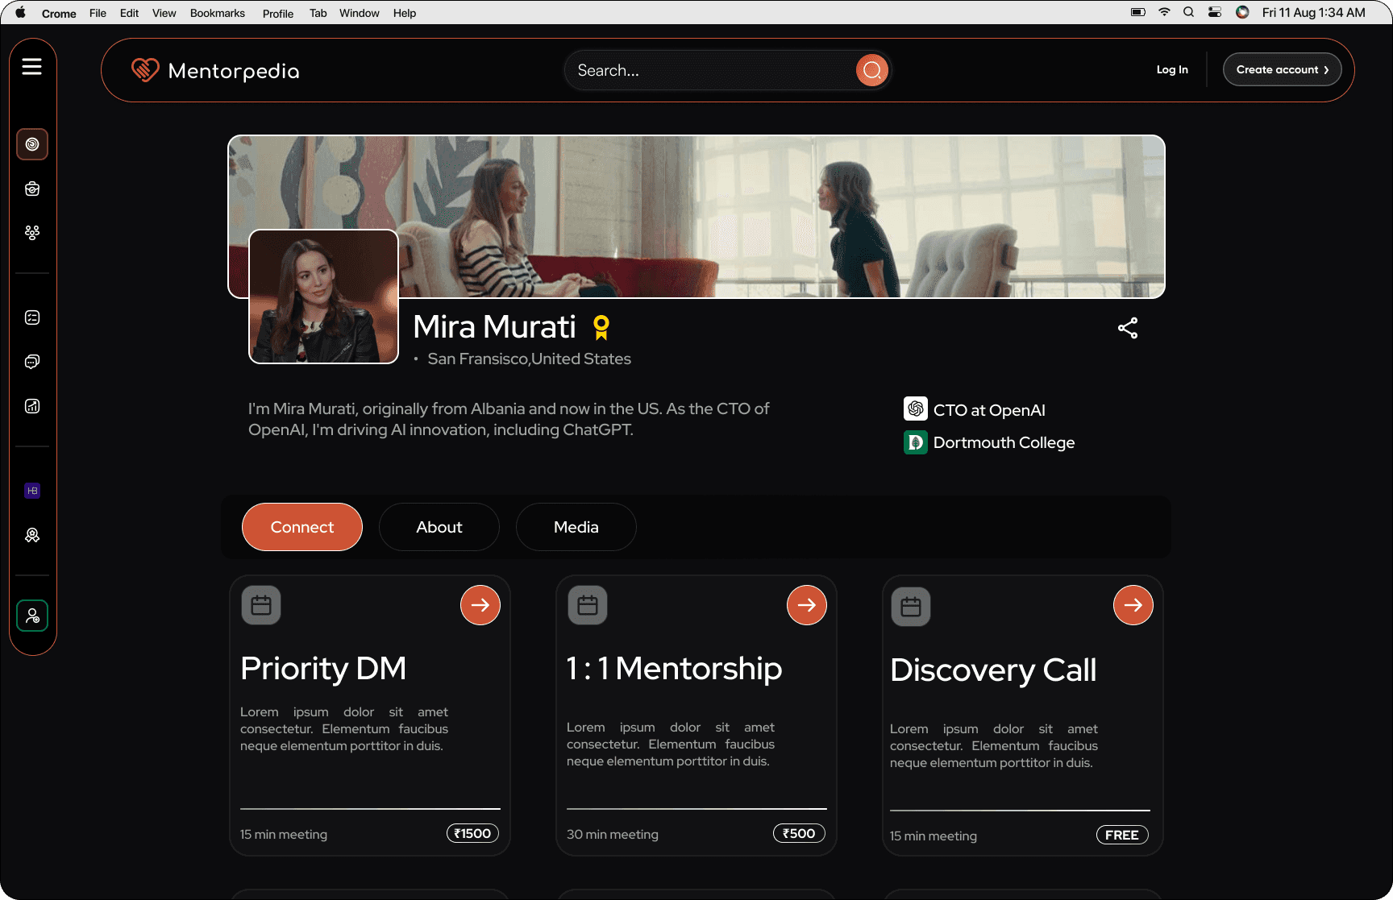Open Discovery Call via its arrow button
Screen dimensions: 1393x900
pos(1133,605)
